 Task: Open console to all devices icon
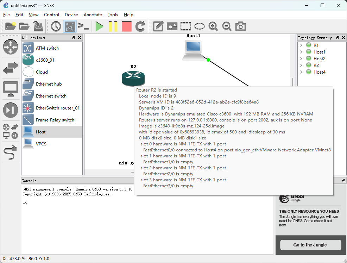click(83, 26)
